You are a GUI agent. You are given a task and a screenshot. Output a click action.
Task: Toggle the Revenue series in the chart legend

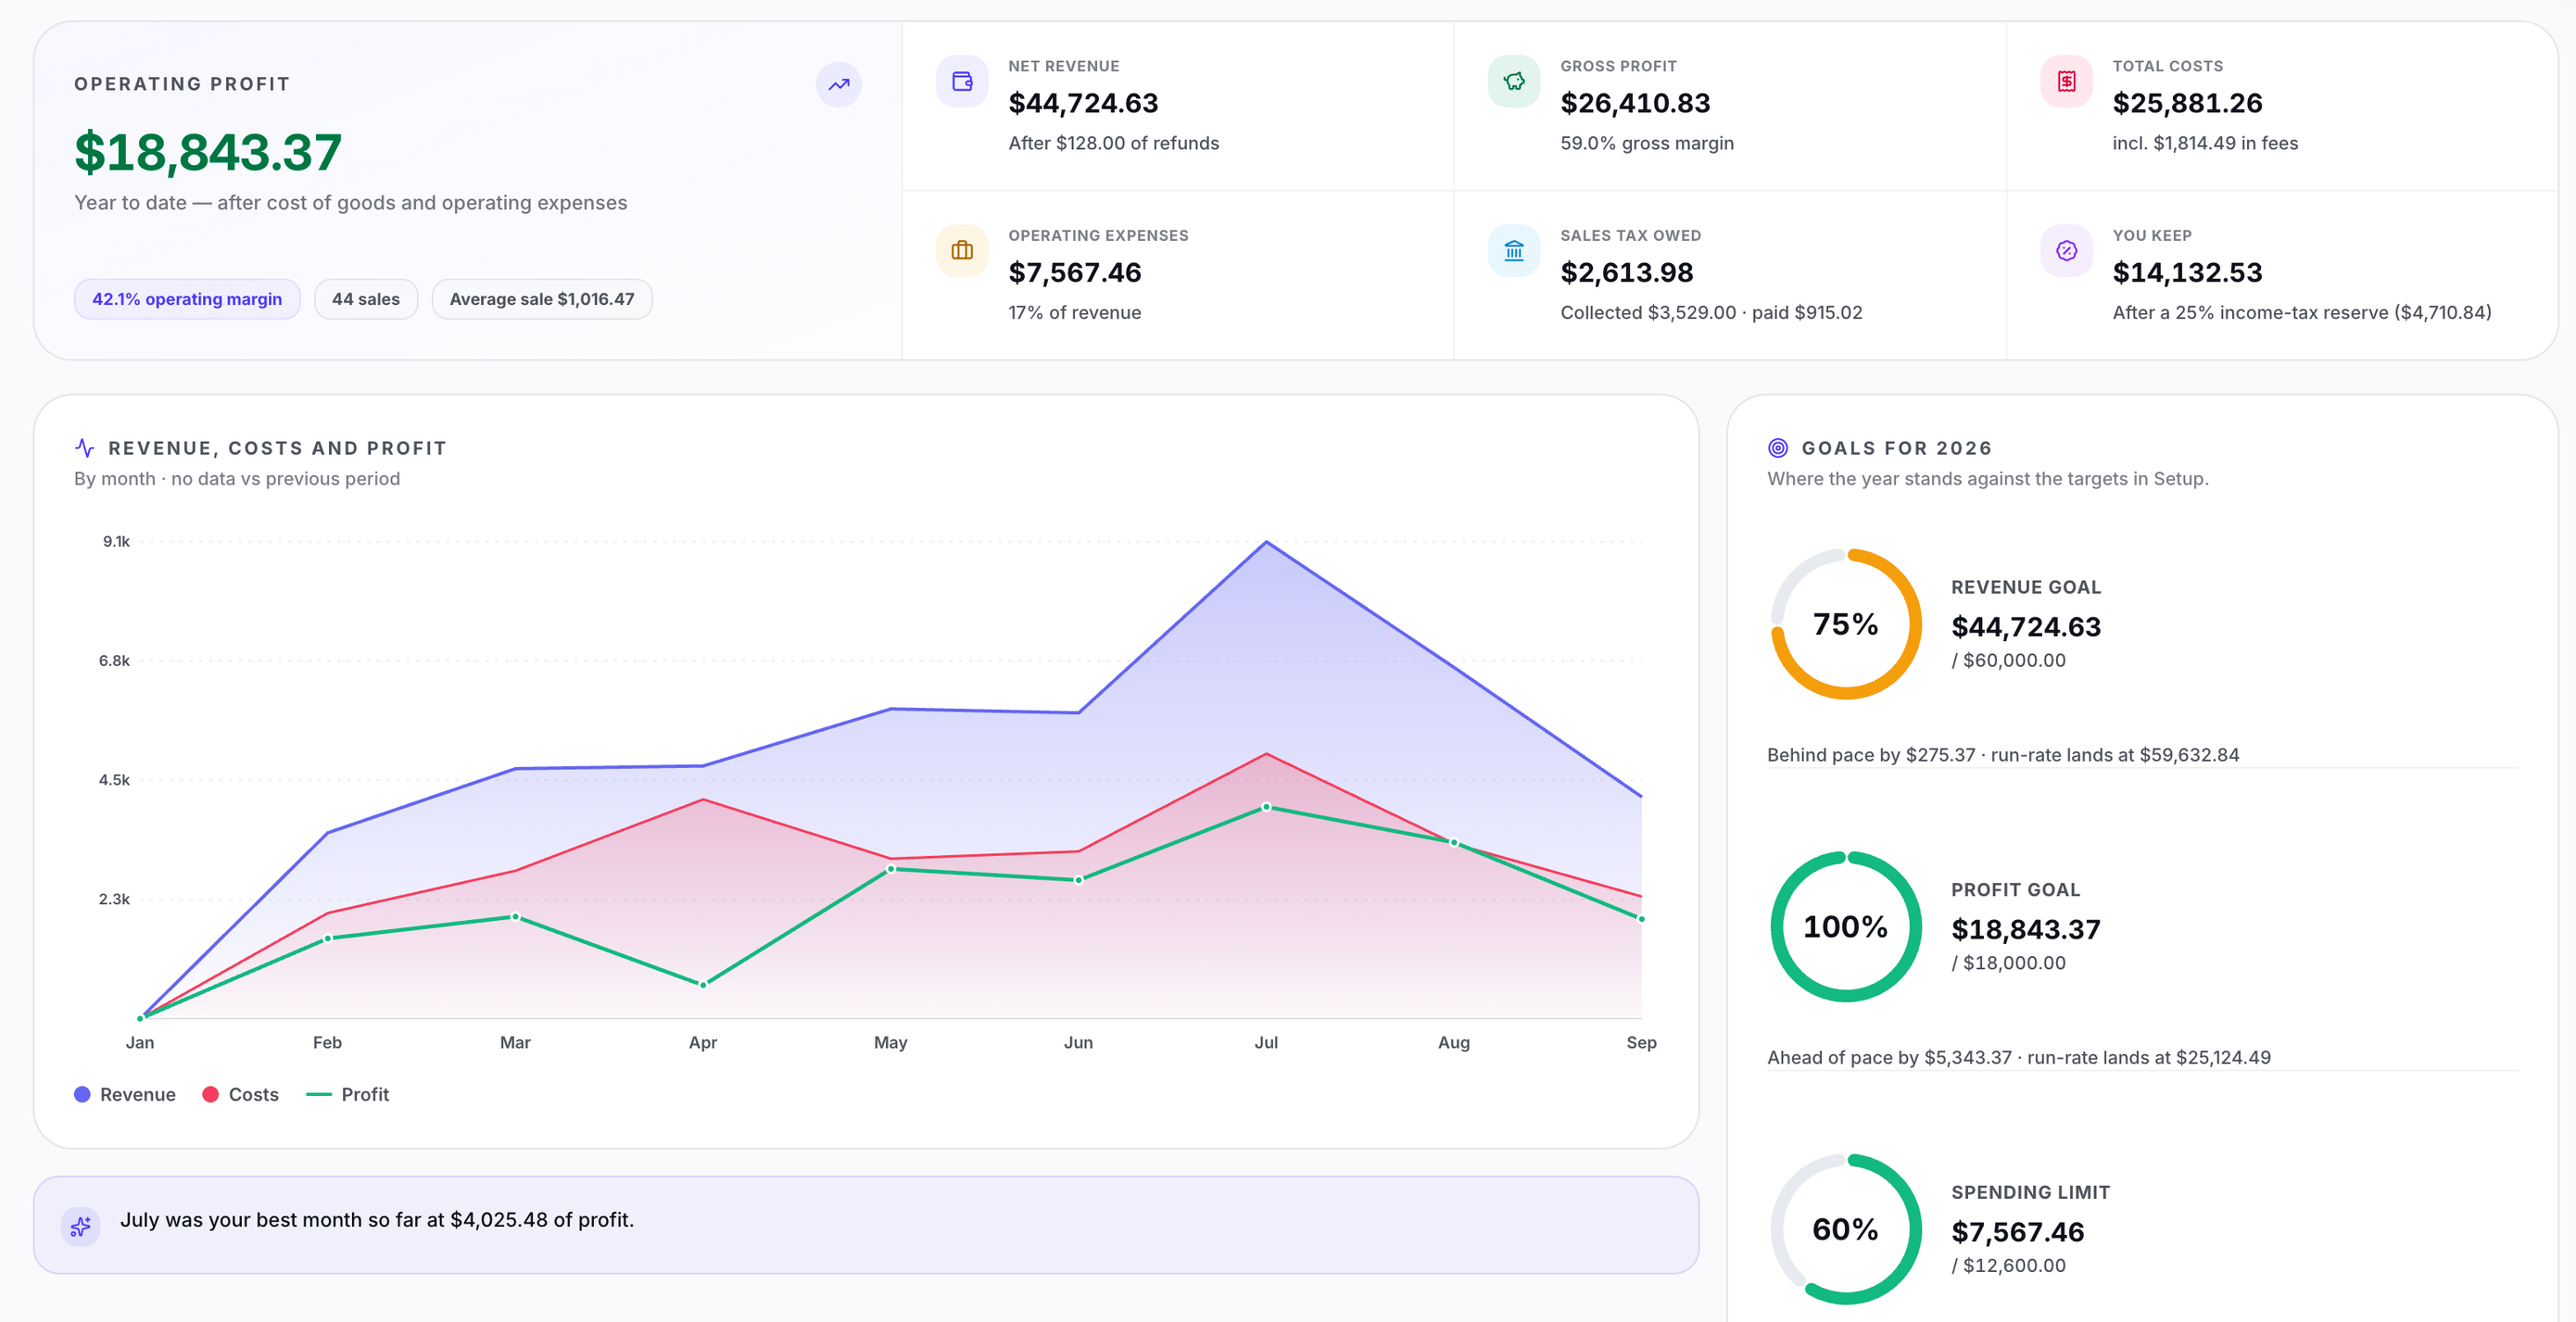click(125, 1095)
